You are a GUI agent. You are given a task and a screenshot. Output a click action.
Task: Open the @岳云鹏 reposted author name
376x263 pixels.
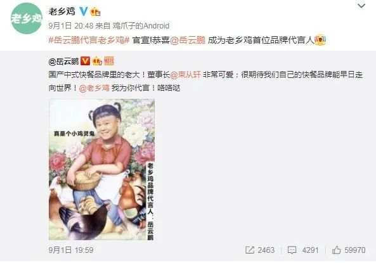point(63,61)
